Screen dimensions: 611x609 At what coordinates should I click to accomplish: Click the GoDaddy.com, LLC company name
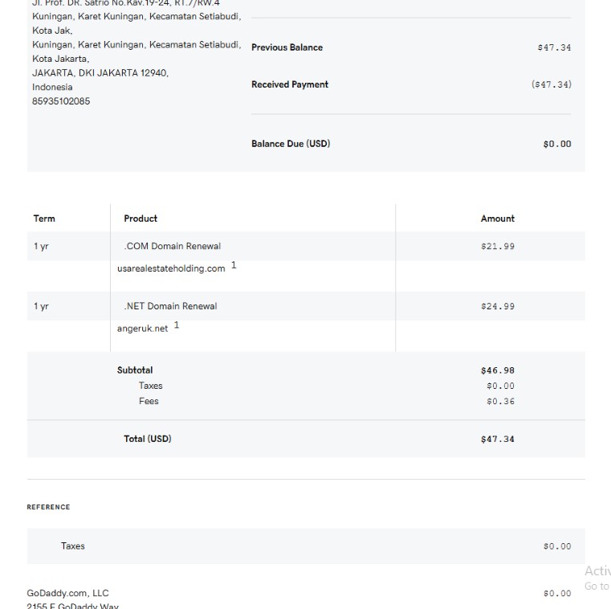coord(67,593)
